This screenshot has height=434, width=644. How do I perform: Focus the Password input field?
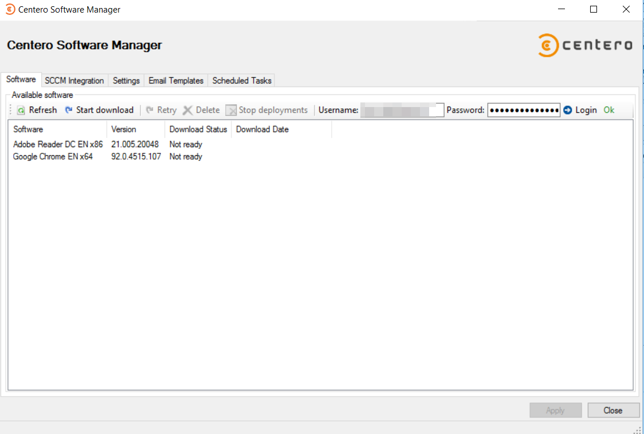coord(524,110)
